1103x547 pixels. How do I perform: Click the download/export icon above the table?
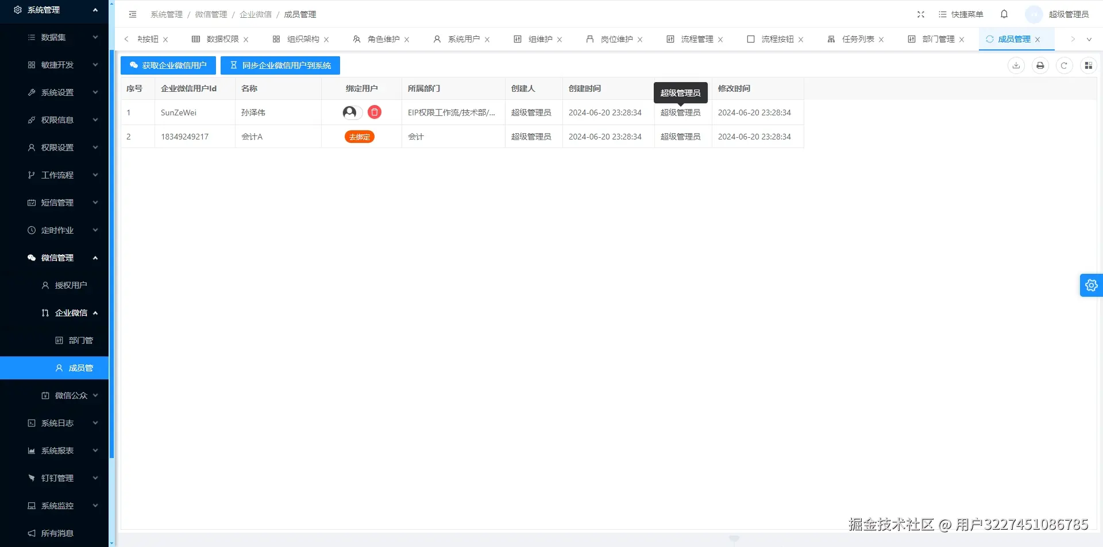tap(1016, 65)
